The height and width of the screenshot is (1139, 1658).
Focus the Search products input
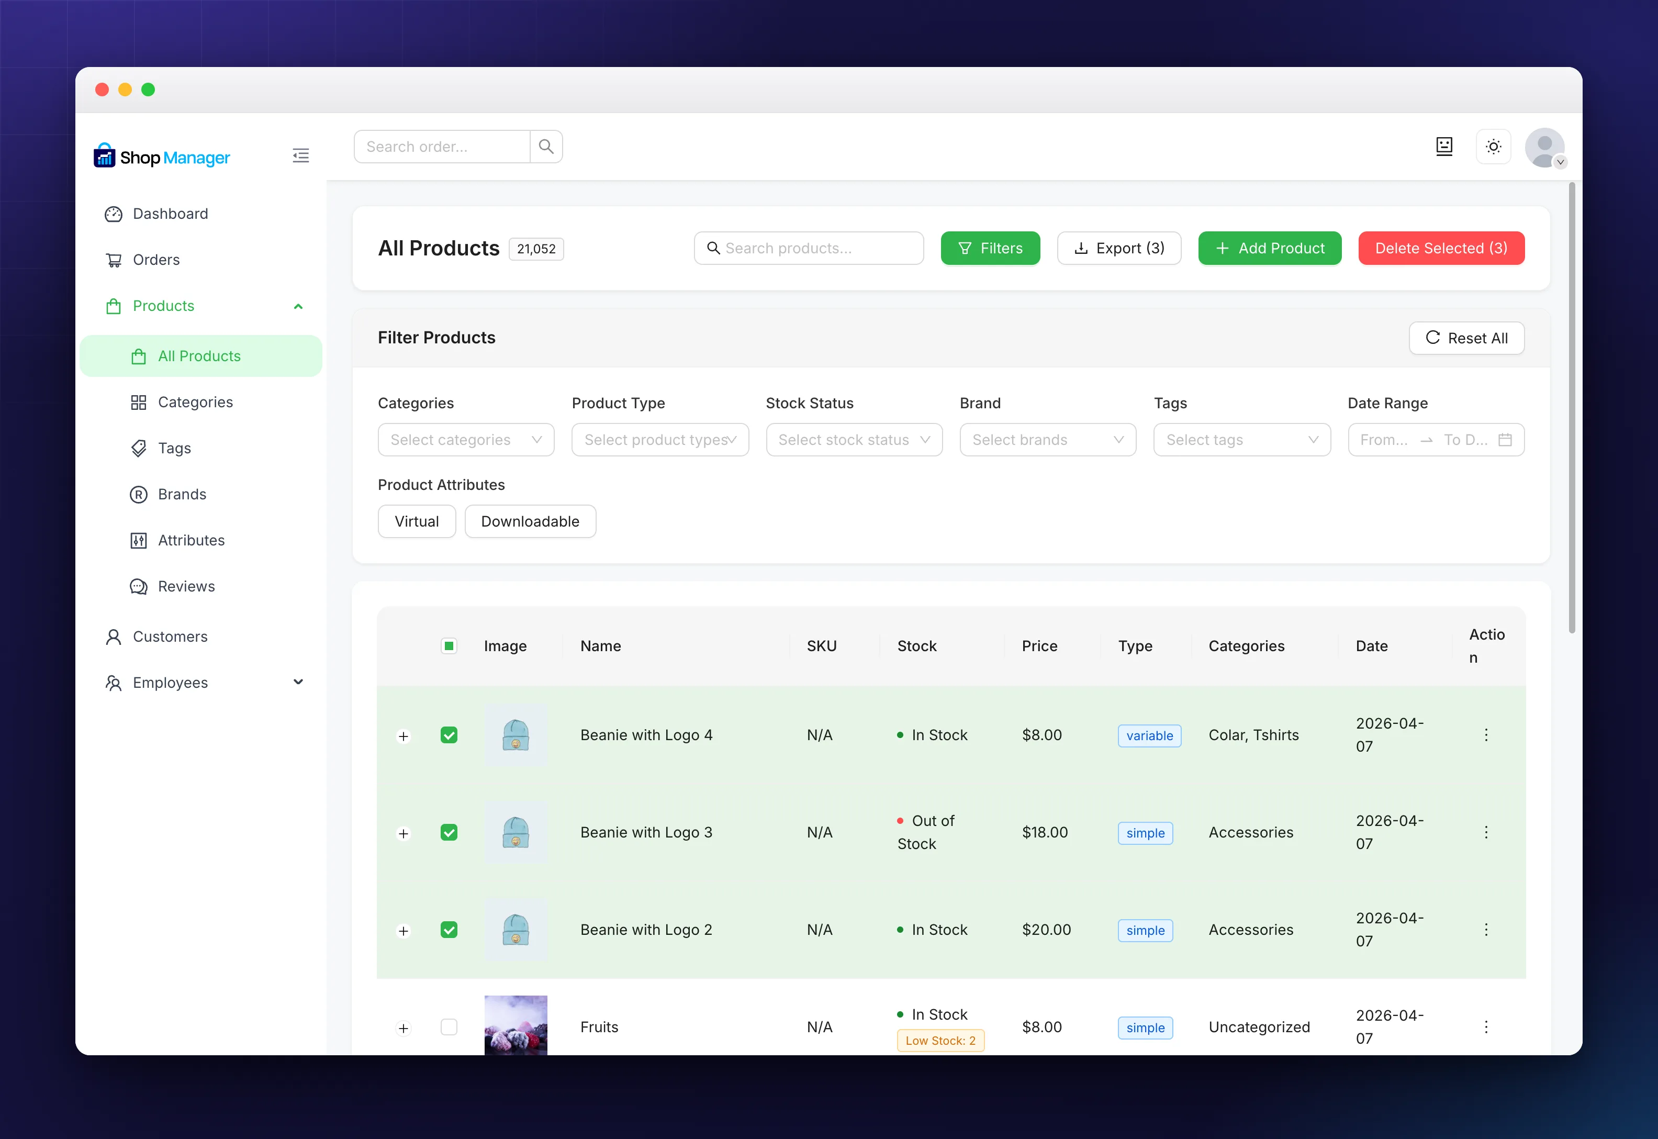(809, 248)
